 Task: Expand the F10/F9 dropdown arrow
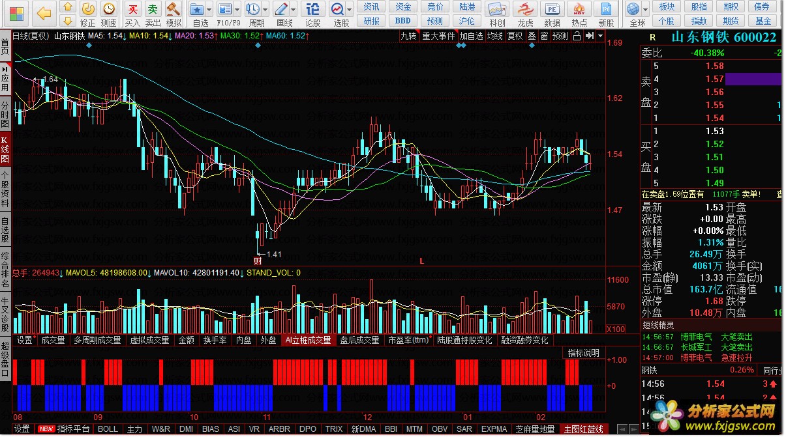pyautogui.click(x=237, y=9)
